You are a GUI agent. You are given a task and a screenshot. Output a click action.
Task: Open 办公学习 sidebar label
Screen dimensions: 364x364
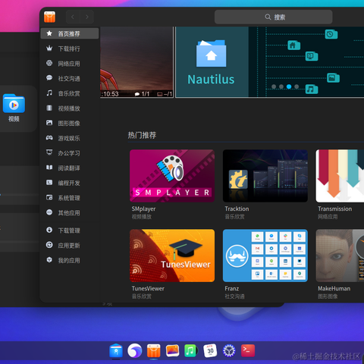click(69, 153)
